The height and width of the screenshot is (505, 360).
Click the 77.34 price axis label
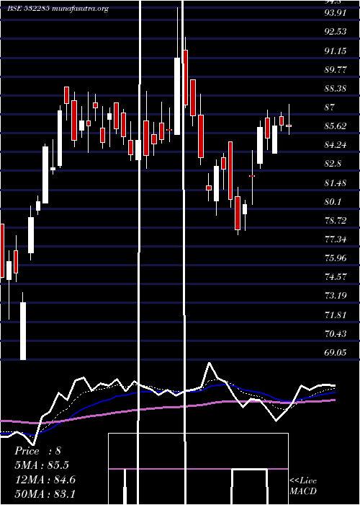coord(336,240)
